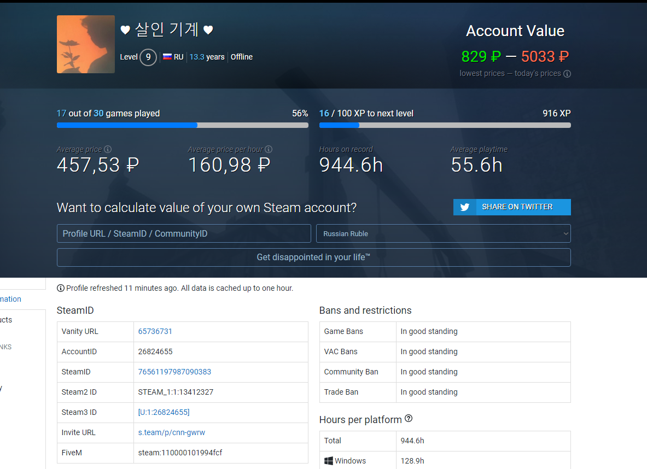Click the help icon next to Hours per platform
Viewport: 647px width, 469px height.
click(x=409, y=418)
